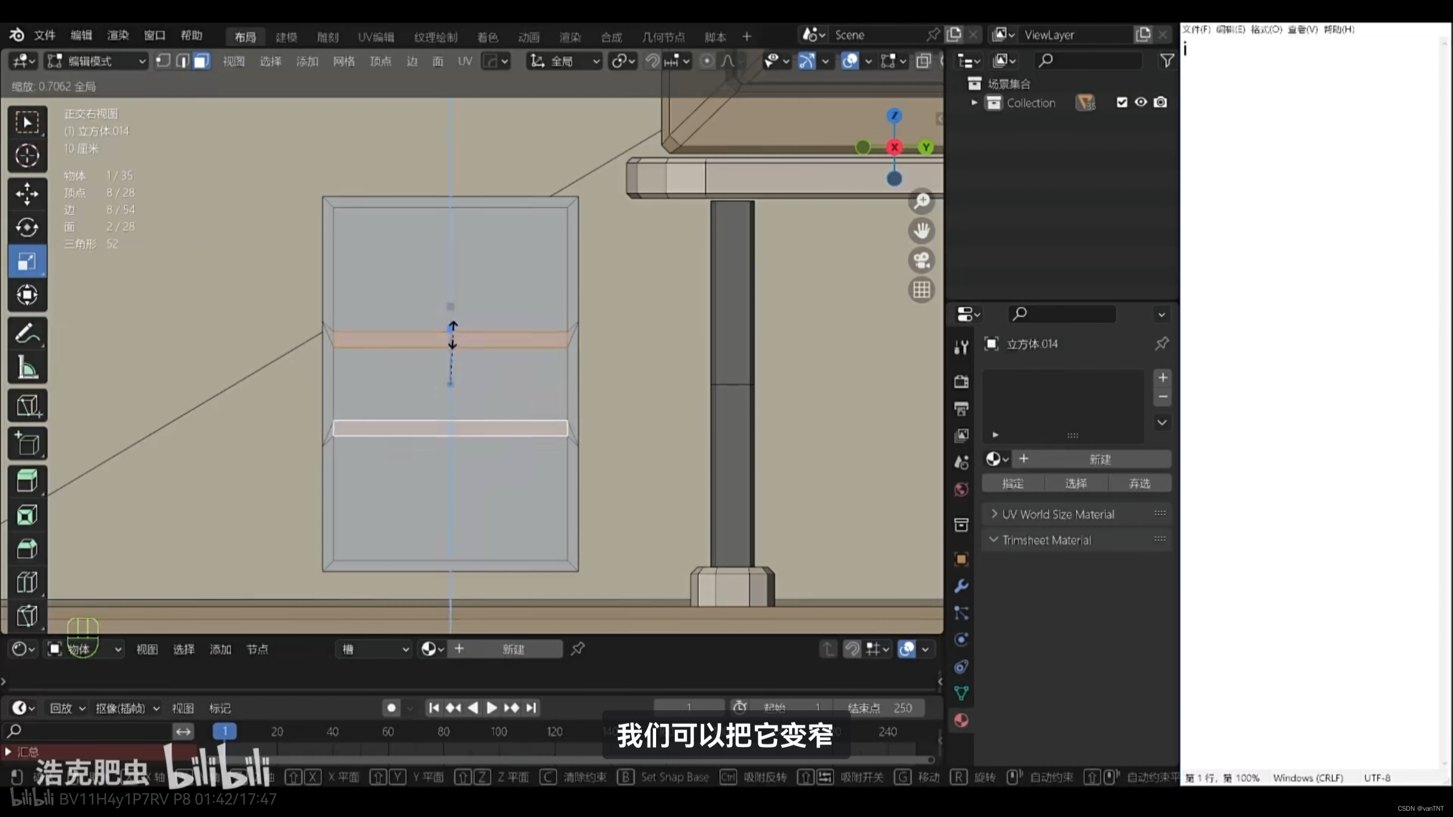Open the Physics properties tab
This screenshot has width=1453, height=817.
(x=961, y=639)
